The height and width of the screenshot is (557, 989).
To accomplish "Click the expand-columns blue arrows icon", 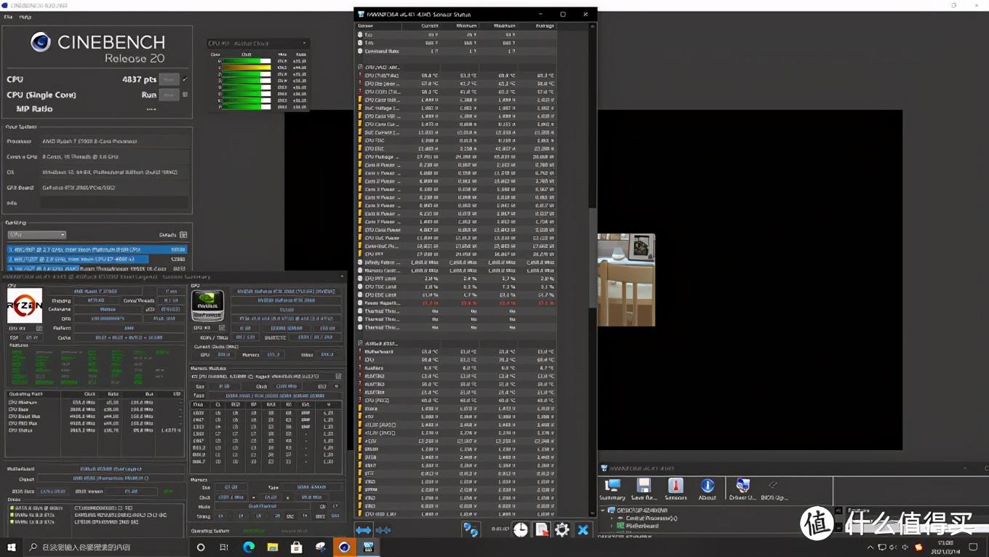I will pyautogui.click(x=364, y=530).
